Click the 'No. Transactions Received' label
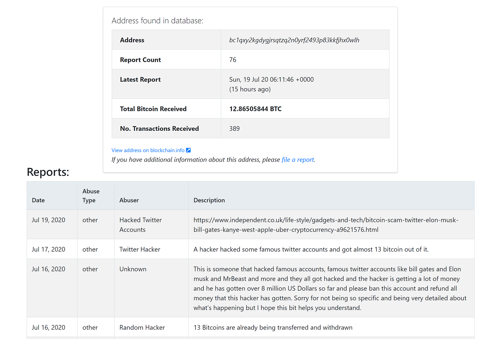The image size is (500, 339). pyautogui.click(x=160, y=128)
